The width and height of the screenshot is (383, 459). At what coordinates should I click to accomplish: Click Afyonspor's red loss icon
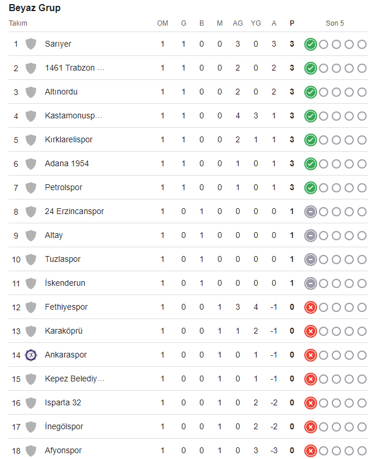(x=311, y=451)
